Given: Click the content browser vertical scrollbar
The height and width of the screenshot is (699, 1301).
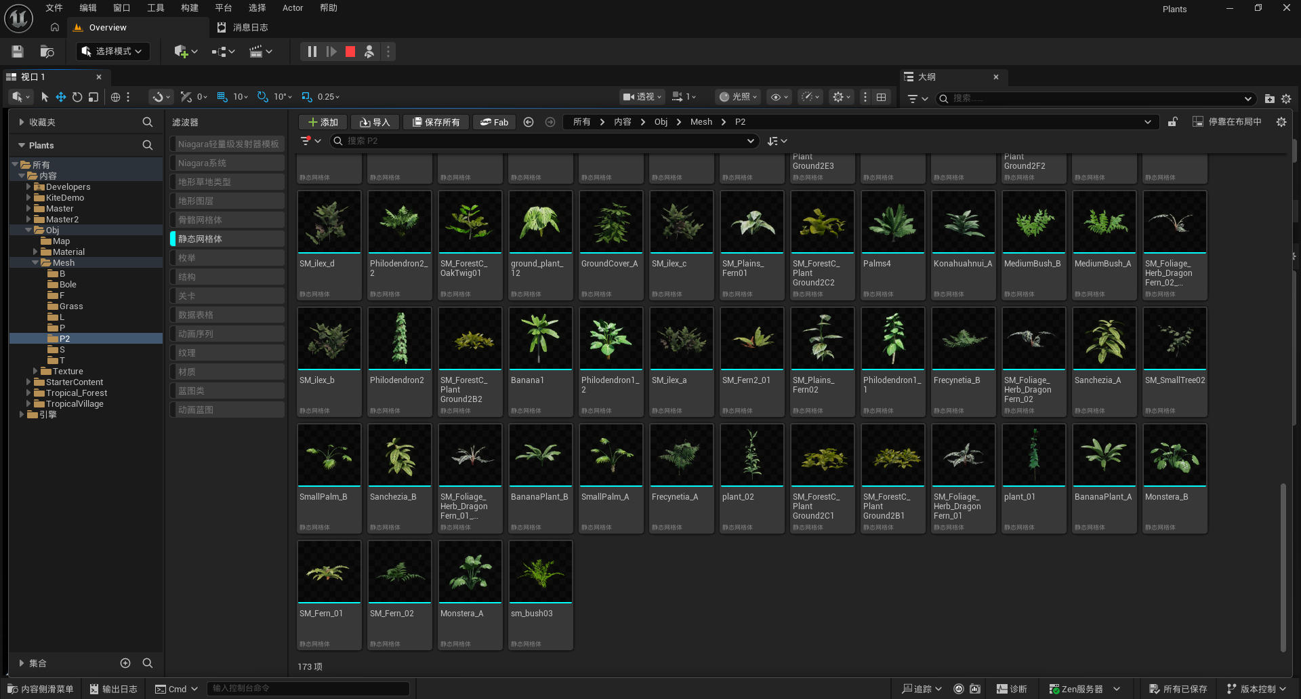Looking at the screenshot, I should tap(1283, 566).
